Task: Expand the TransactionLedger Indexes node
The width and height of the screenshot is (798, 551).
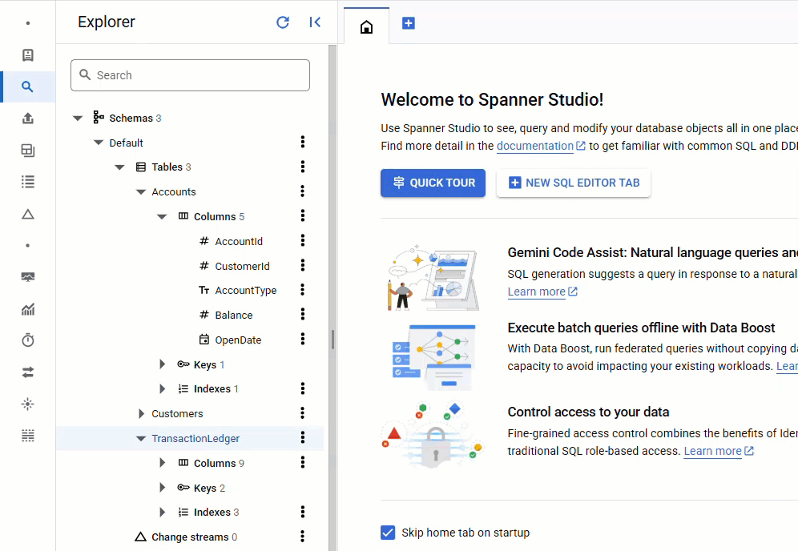Action: tap(163, 513)
